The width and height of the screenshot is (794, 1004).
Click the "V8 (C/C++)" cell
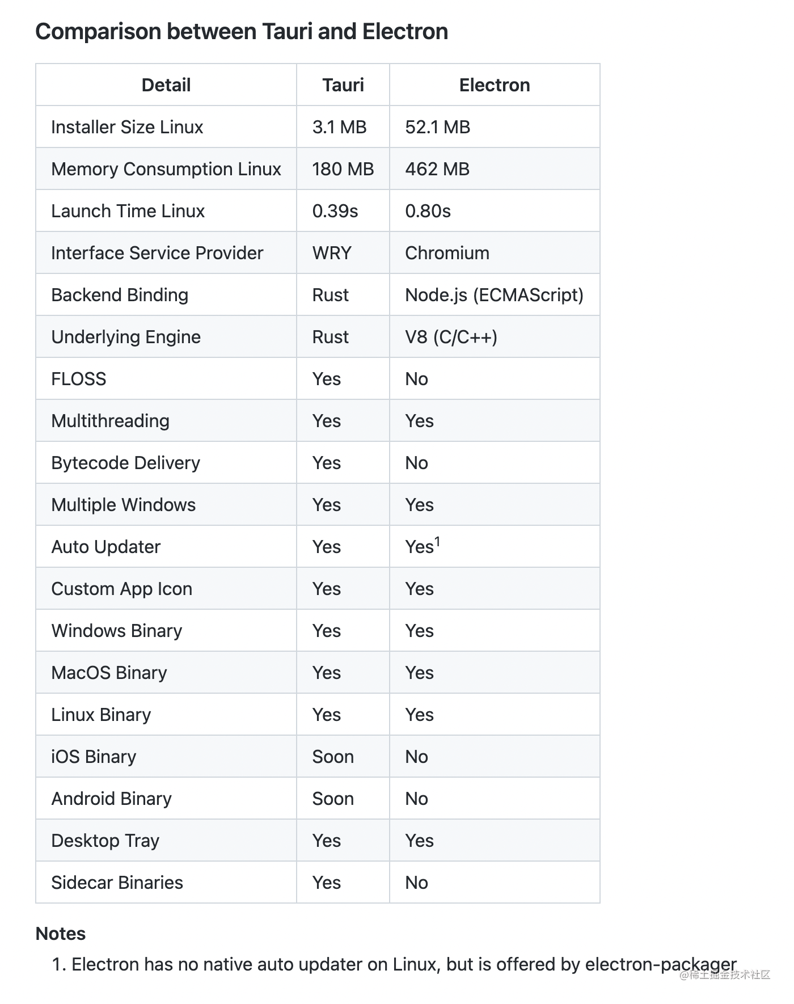point(451,337)
